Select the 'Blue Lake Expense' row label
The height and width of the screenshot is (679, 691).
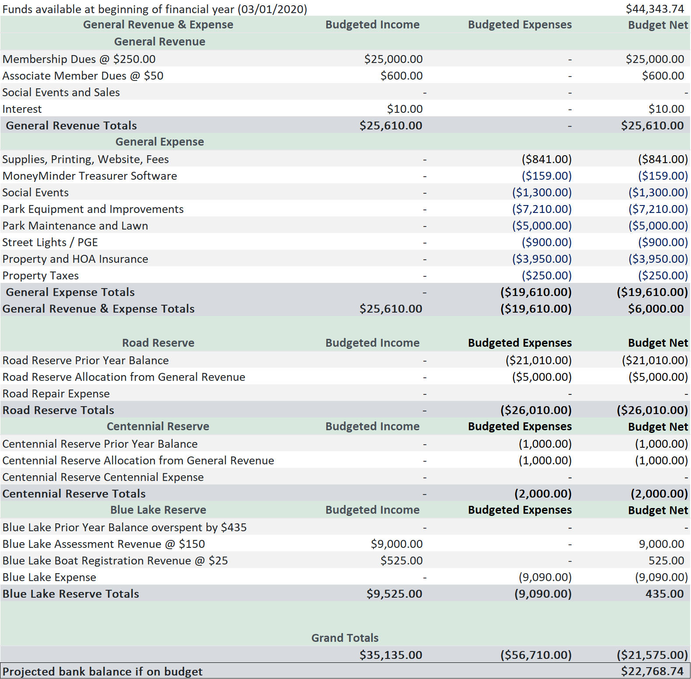[49, 577]
